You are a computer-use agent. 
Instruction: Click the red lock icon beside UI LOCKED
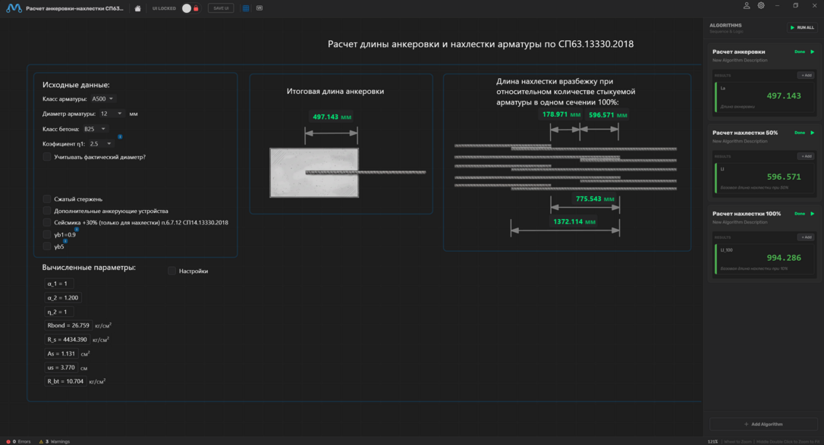tap(196, 8)
